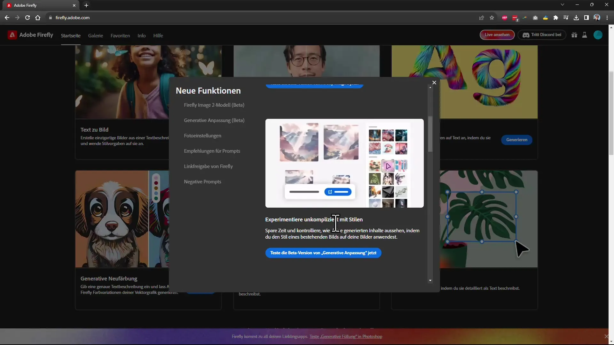
Task: Open Teste Generative Füllung in Photoshop link
Action: click(x=346, y=336)
